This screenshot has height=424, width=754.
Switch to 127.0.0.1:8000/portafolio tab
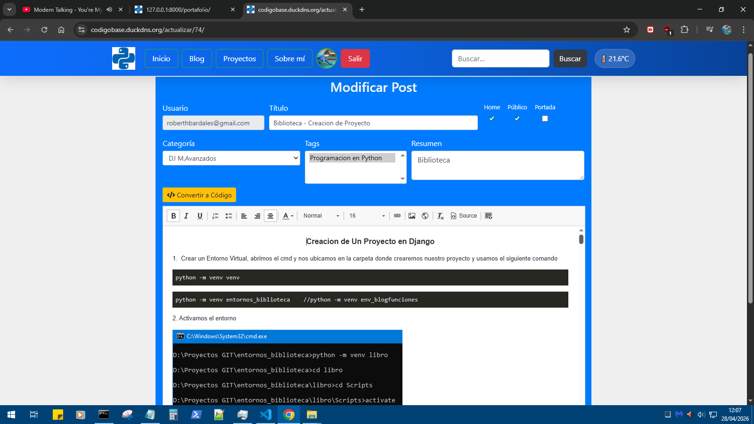(178, 9)
